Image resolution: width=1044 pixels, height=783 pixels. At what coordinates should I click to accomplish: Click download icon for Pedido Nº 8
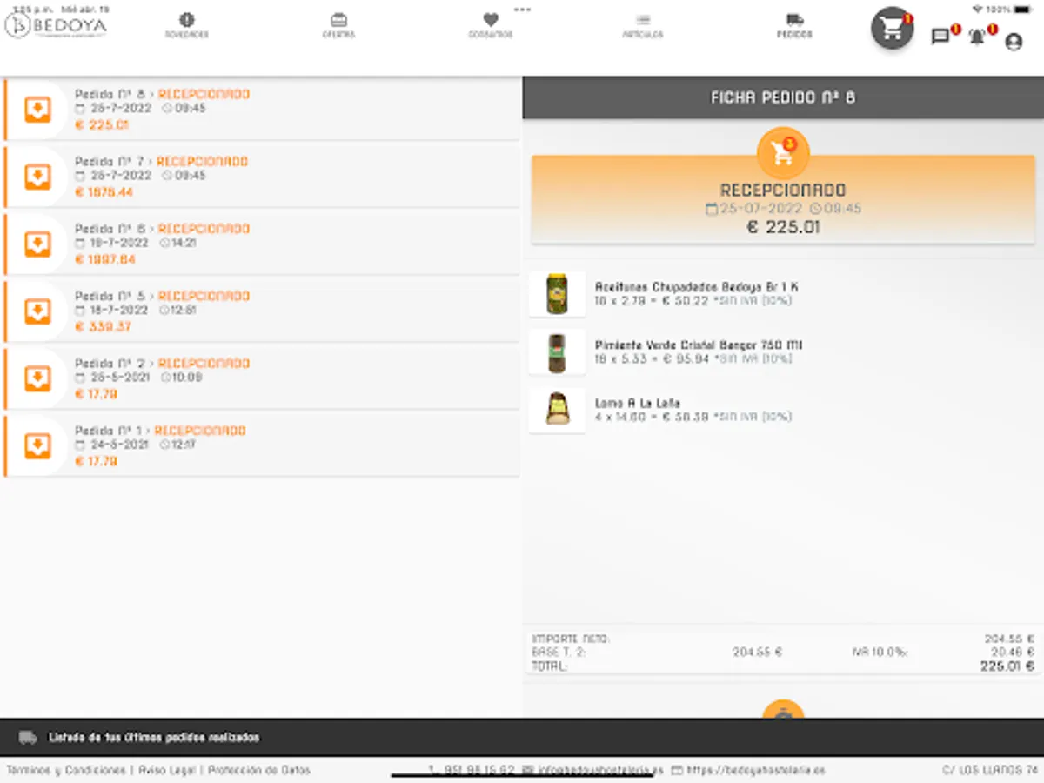37,110
